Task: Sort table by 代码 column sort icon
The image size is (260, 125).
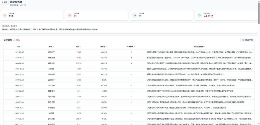Action: (21, 47)
